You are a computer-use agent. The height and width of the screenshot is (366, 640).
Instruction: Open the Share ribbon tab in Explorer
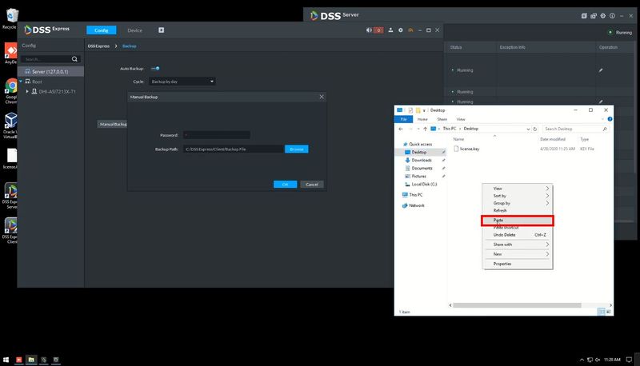tap(442, 119)
